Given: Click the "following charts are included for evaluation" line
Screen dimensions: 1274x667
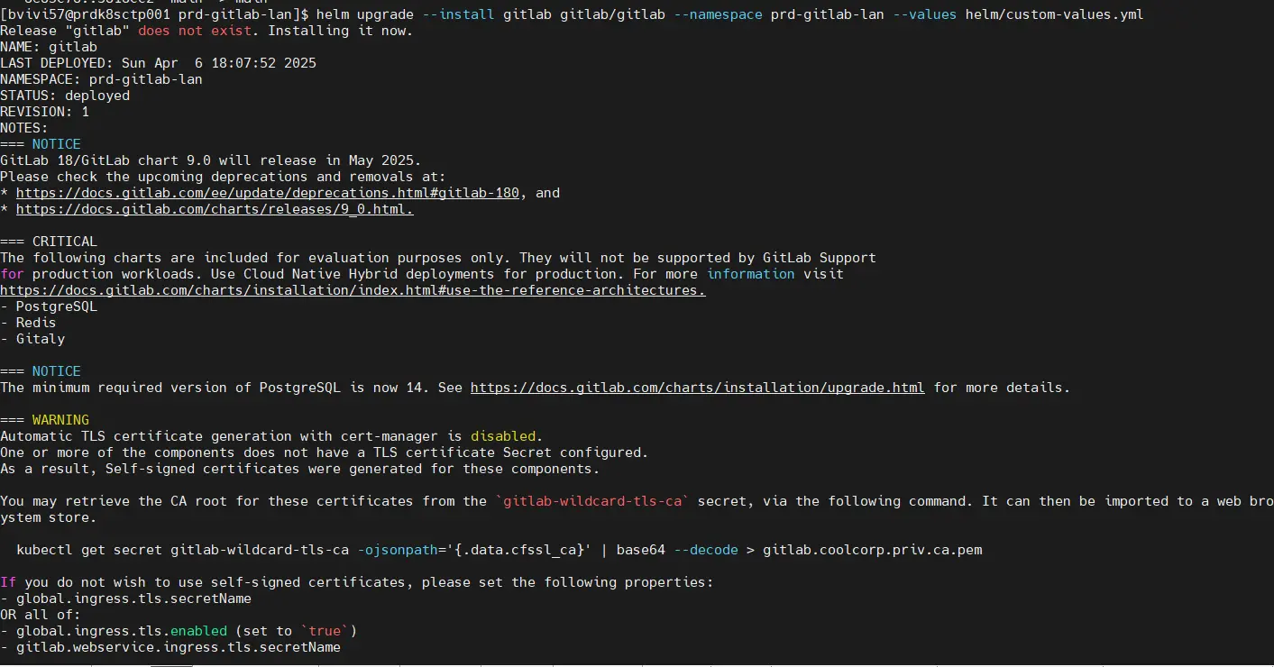Looking at the screenshot, I should coord(438,258).
